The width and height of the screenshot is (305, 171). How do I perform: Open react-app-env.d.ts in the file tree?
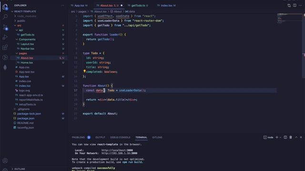[31, 95]
